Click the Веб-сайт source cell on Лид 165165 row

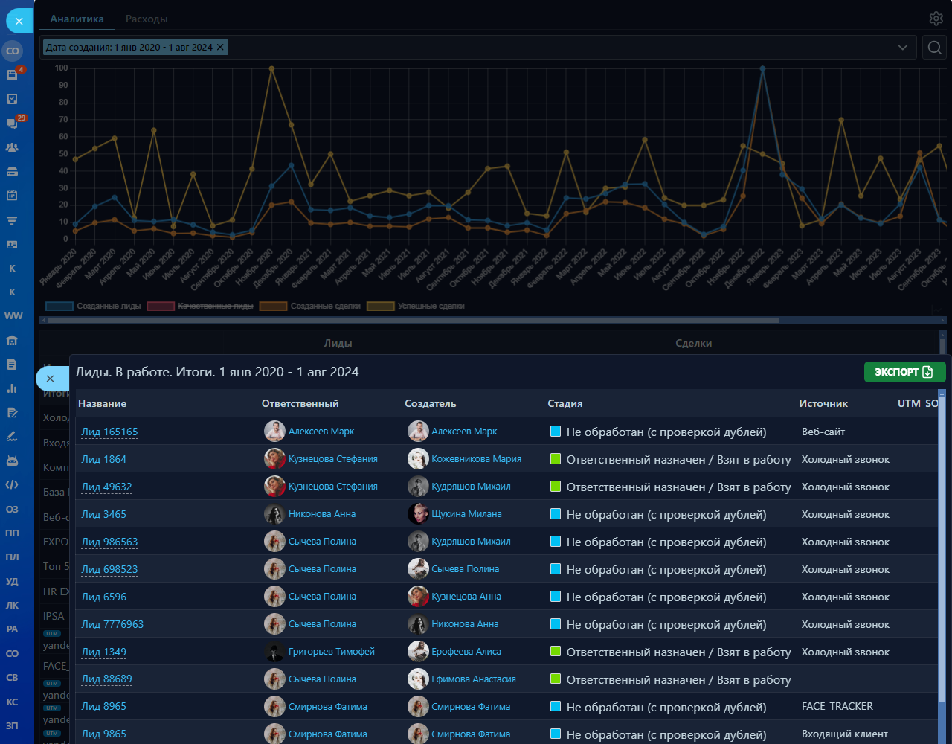[x=823, y=432]
